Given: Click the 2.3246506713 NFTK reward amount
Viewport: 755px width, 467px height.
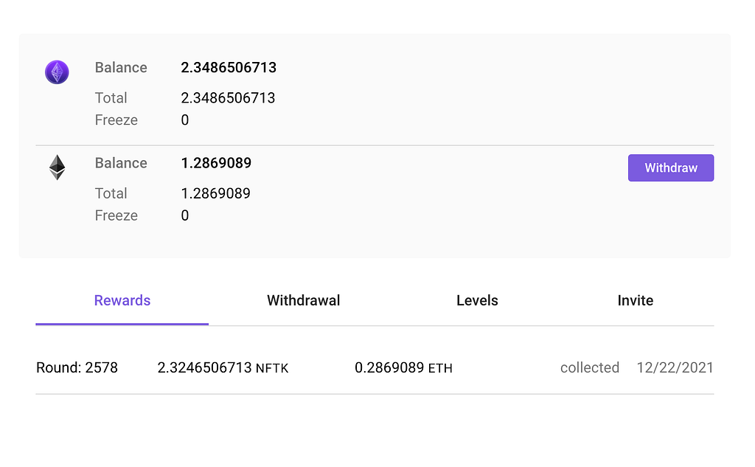Looking at the screenshot, I should [x=223, y=367].
